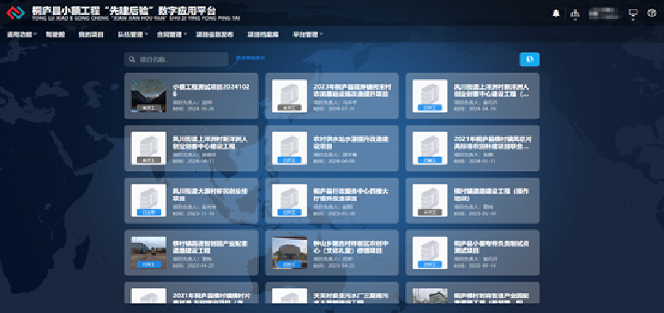
Task: Open the 我的项目 menu item
Action: click(x=91, y=35)
